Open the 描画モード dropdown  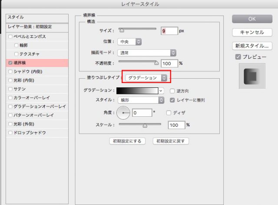tap(146, 53)
